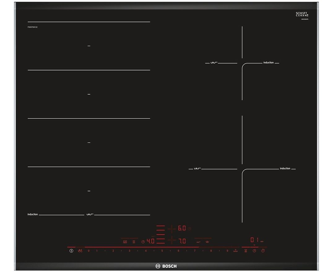Screen dimensions: 333x272
Task: Select the left flex zone showing 4.0
Action: (x=150, y=241)
